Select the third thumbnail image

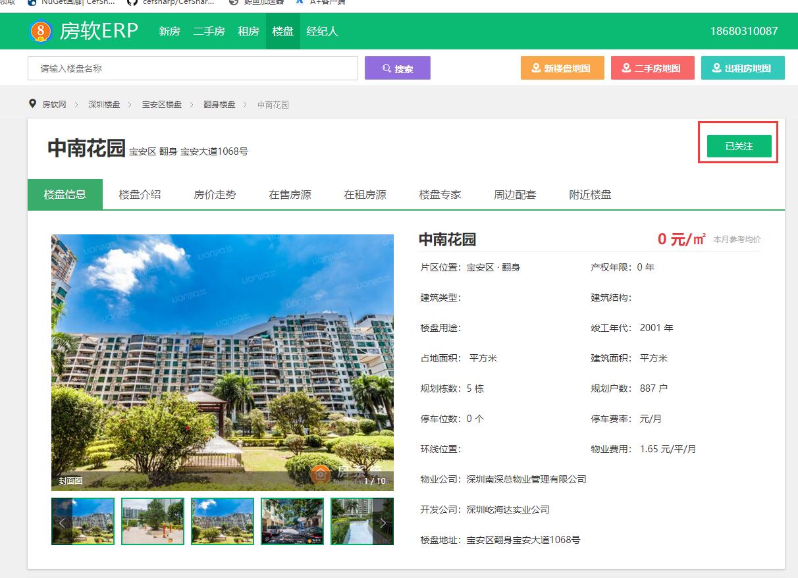[223, 521]
